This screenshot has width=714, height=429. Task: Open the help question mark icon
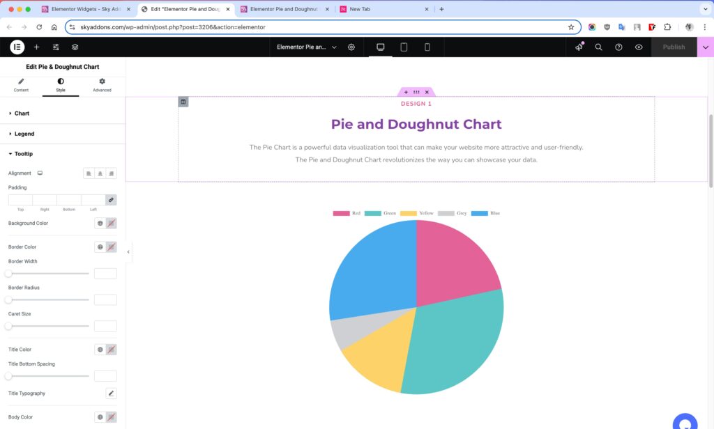(x=619, y=47)
